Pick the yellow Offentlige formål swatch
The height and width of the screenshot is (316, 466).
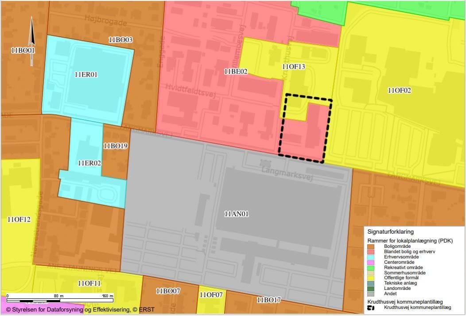371,278
